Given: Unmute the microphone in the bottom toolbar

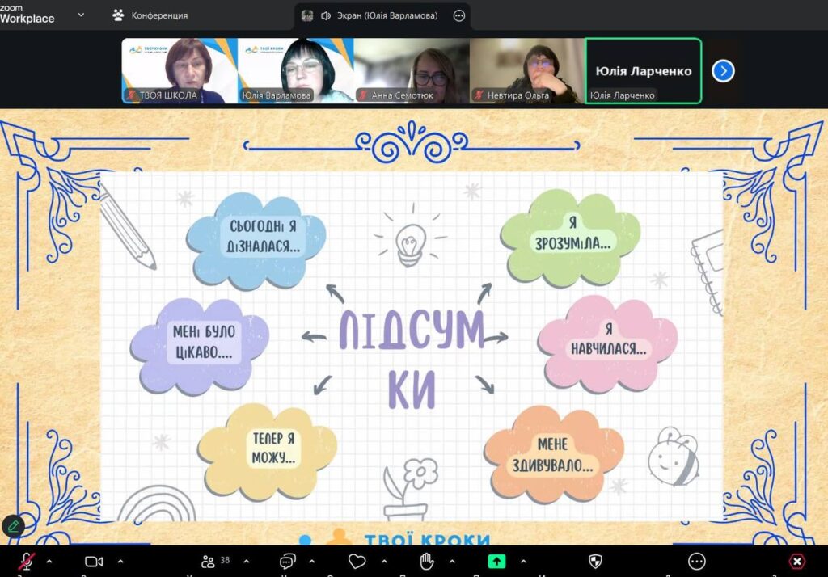Looking at the screenshot, I should pyautogui.click(x=27, y=561).
